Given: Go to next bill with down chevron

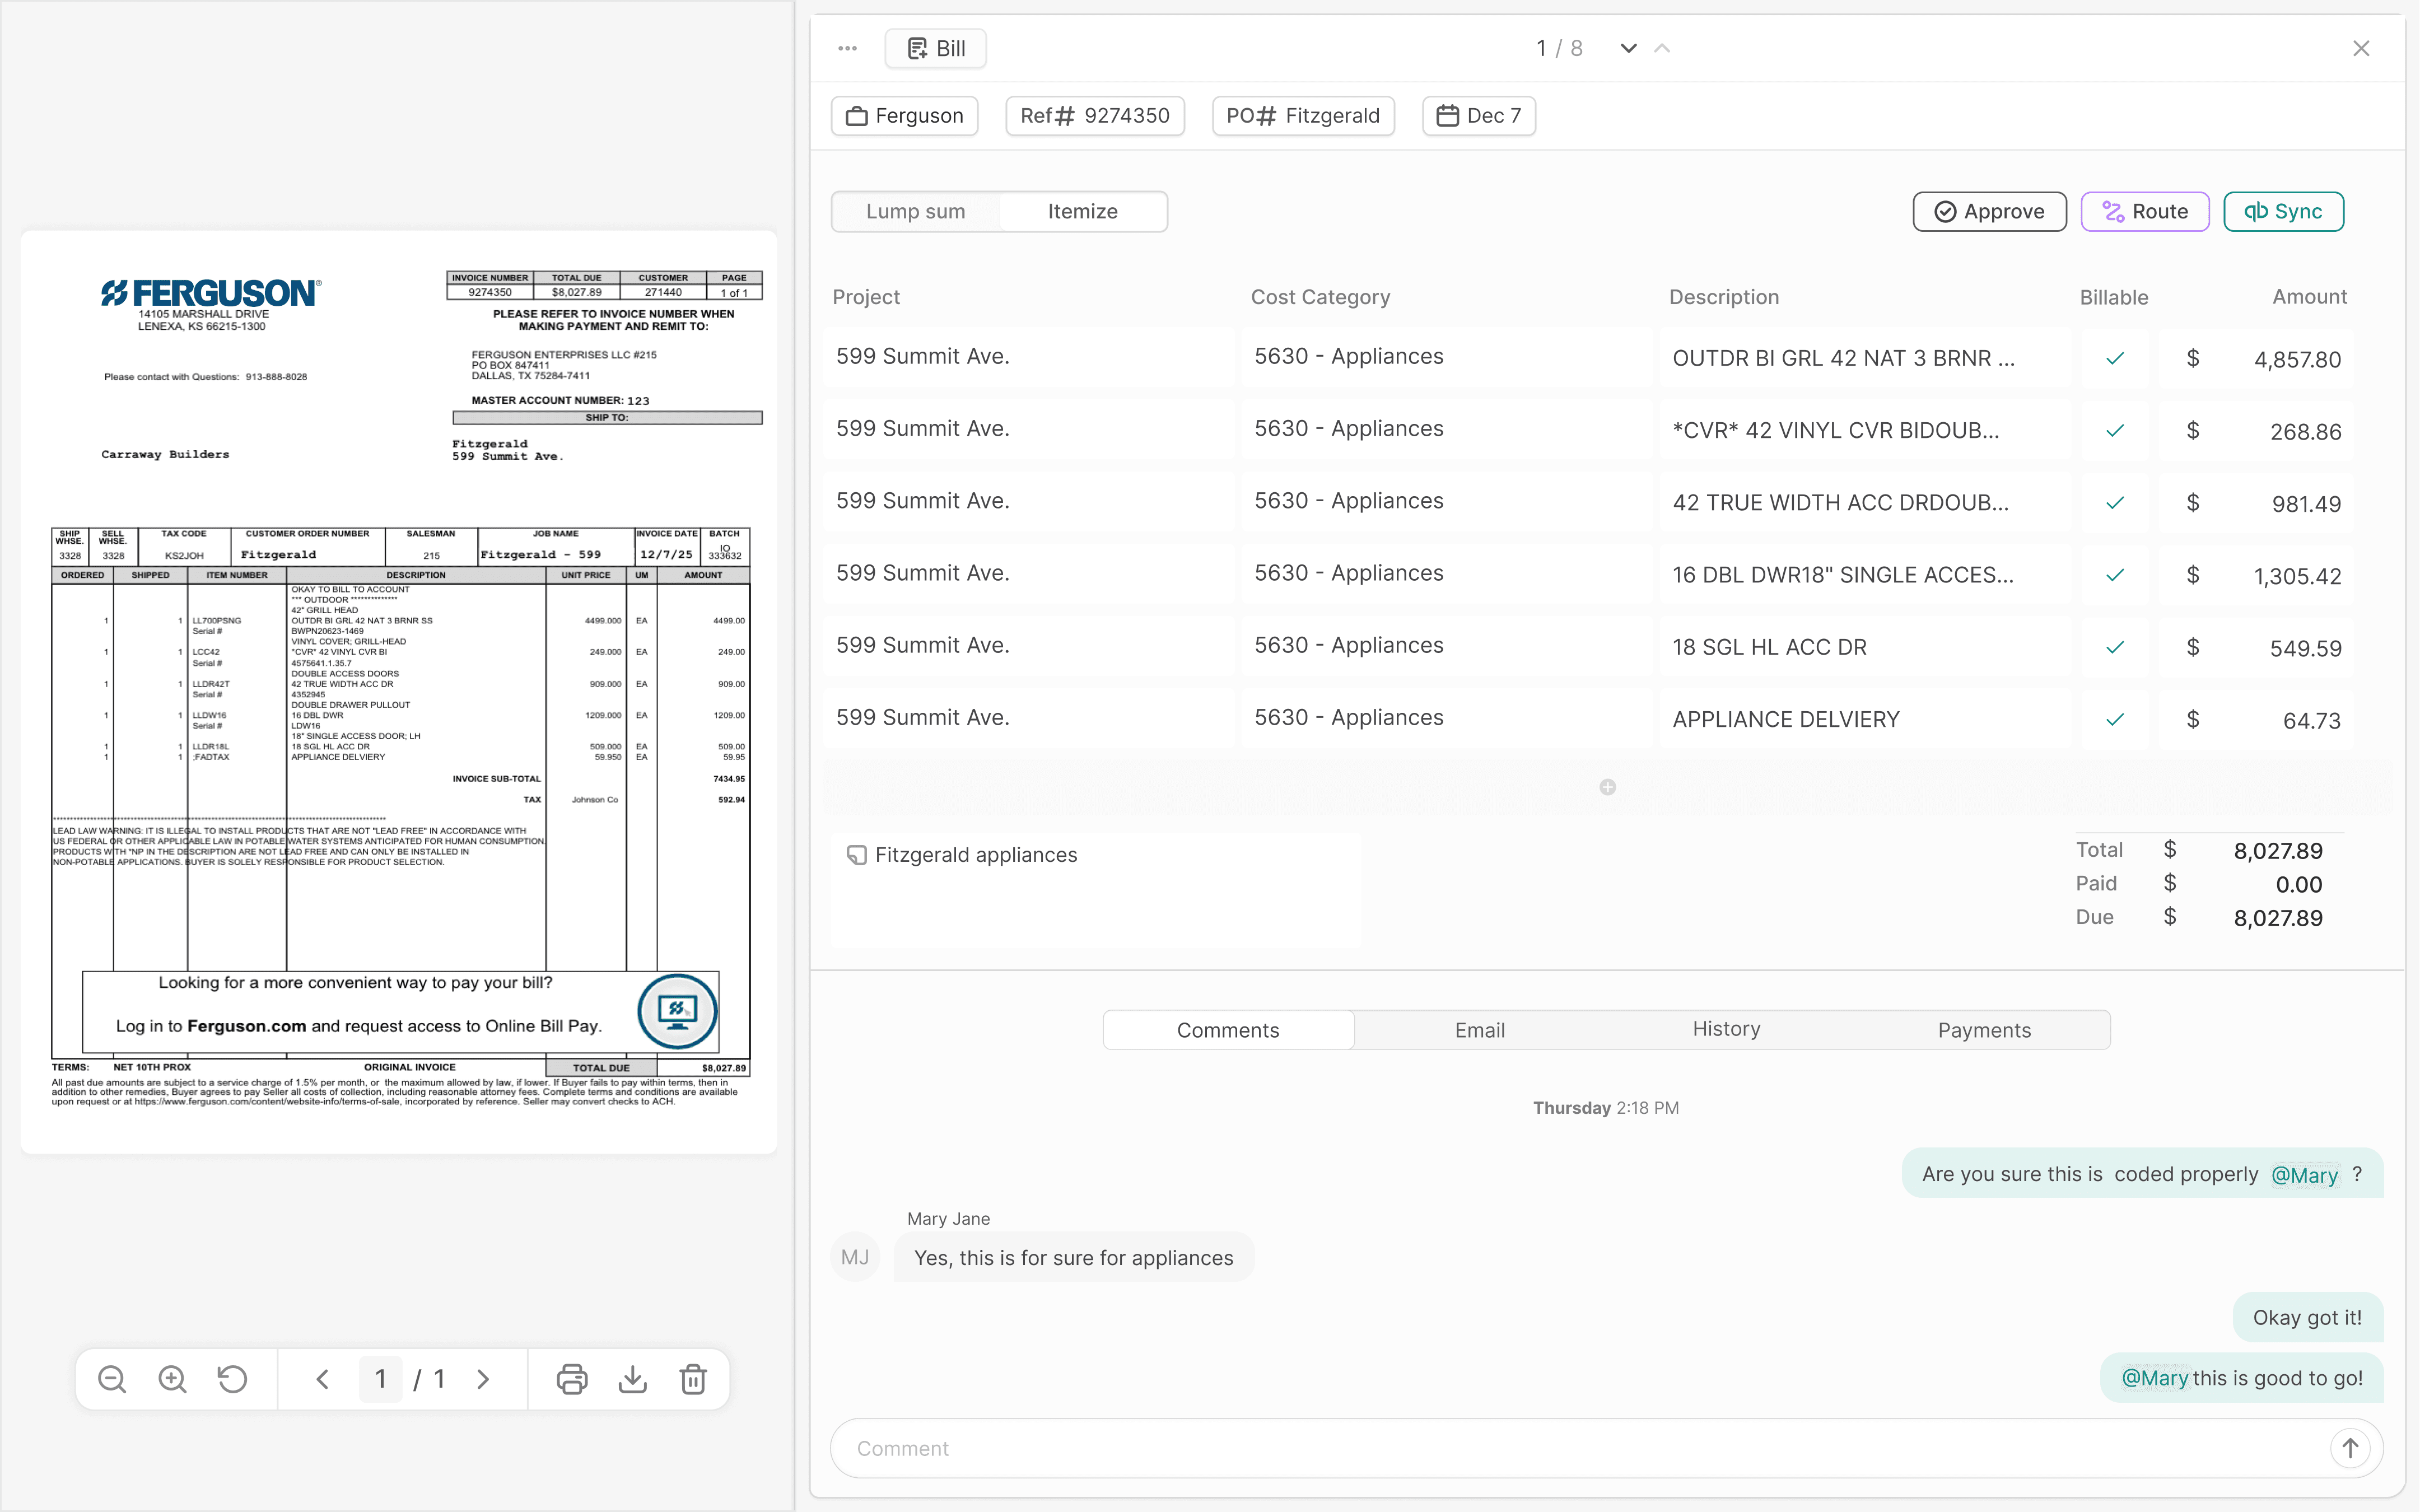Looking at the screenshot, I should point(1628,48).
